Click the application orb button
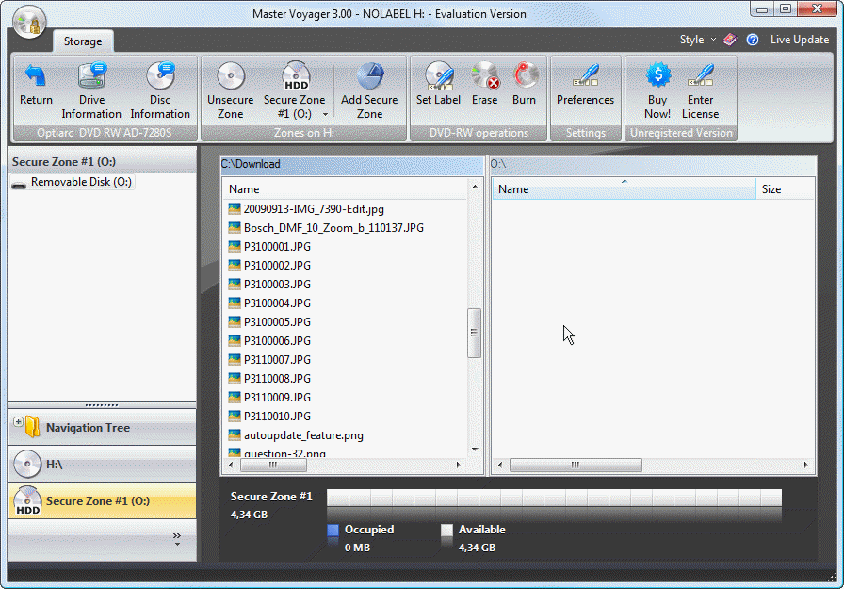Viewport: 844px width, 589px height. [x=29, y=22]
